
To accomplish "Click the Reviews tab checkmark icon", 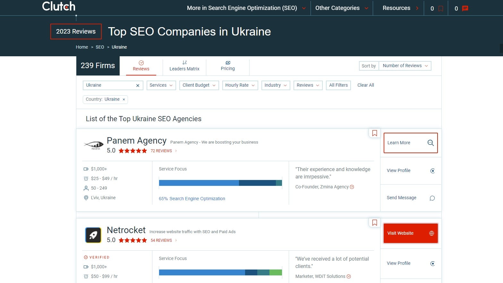I will [141, 63].
